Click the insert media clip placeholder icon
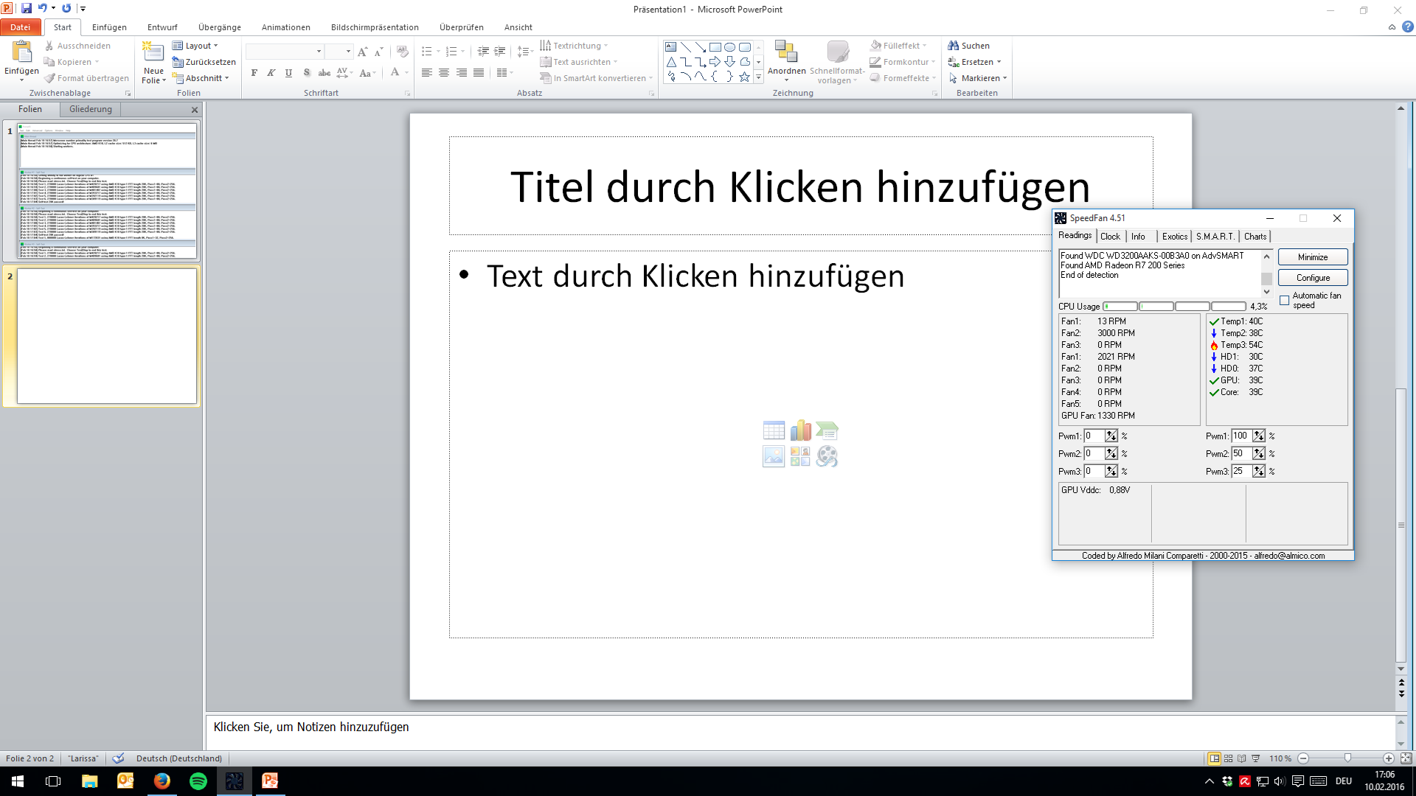1416x796 pixels. coord(827,457)
